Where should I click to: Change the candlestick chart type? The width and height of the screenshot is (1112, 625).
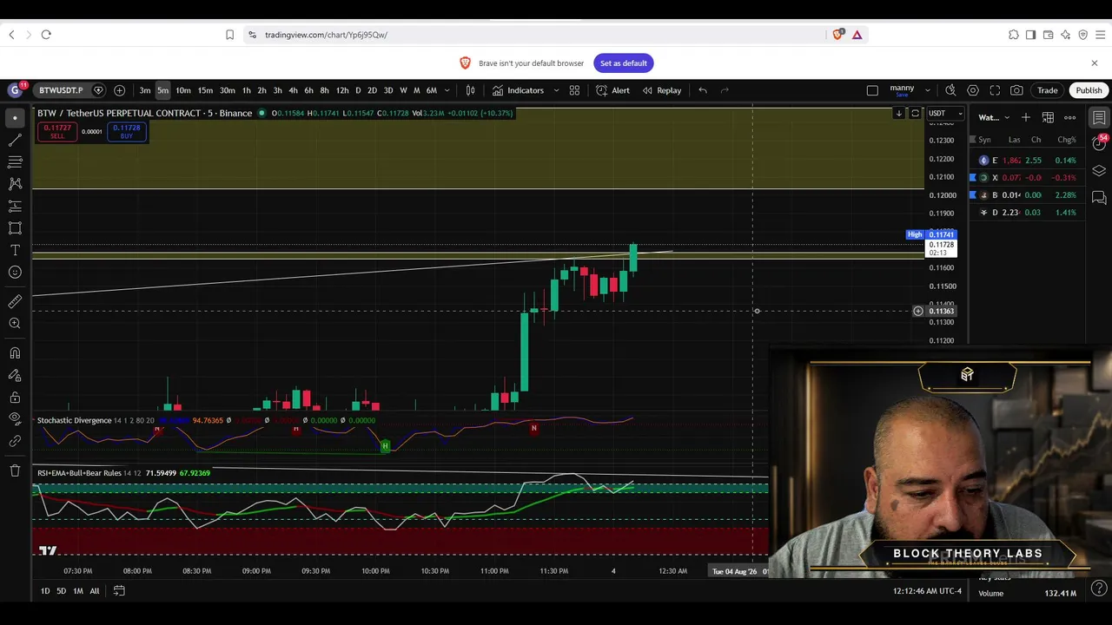coord(471,90)
